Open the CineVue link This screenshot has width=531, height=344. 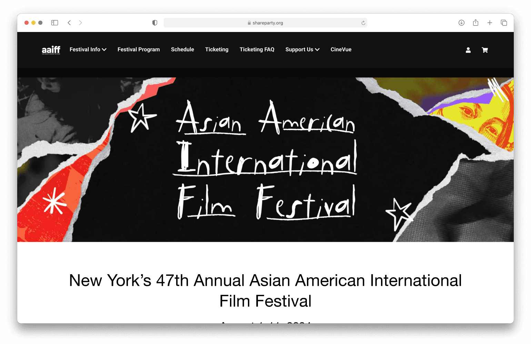(341, 50)
